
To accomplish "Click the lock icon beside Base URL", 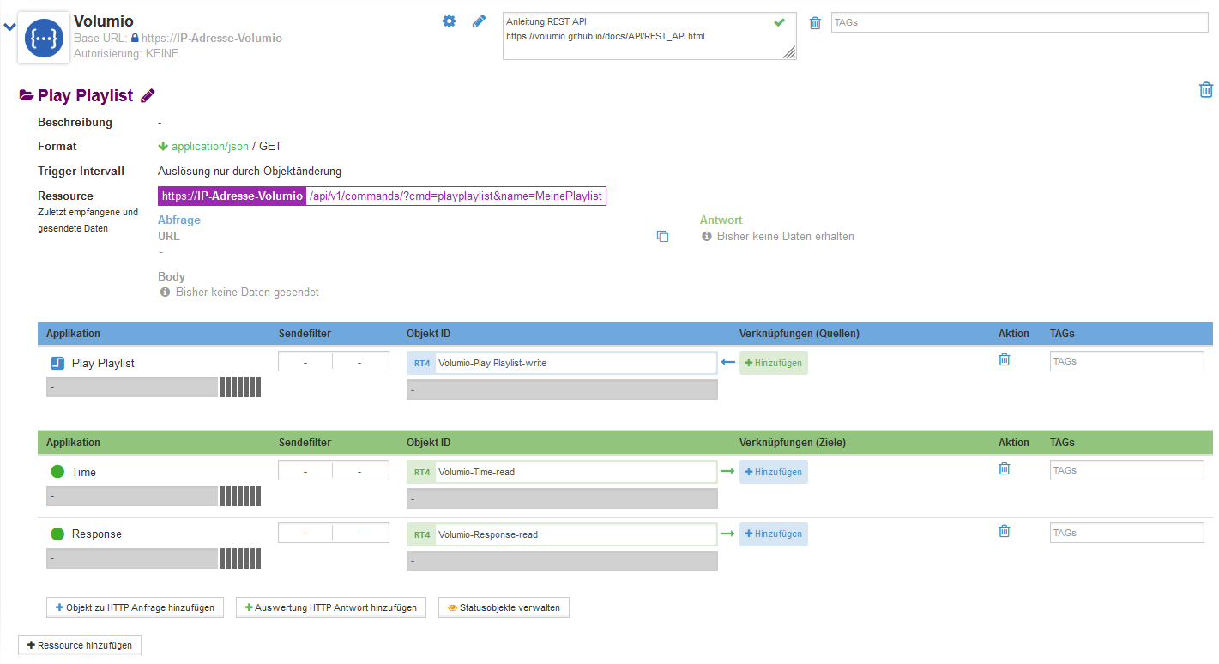I will (x=135, y=39).
